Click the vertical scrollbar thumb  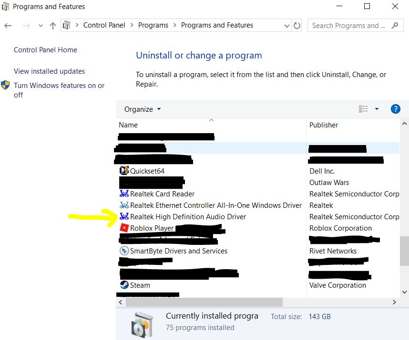coord(404,251)
